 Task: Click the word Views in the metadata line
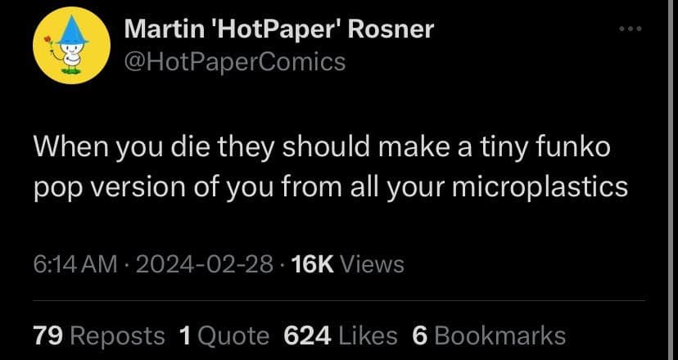click(x=371, y=264)
